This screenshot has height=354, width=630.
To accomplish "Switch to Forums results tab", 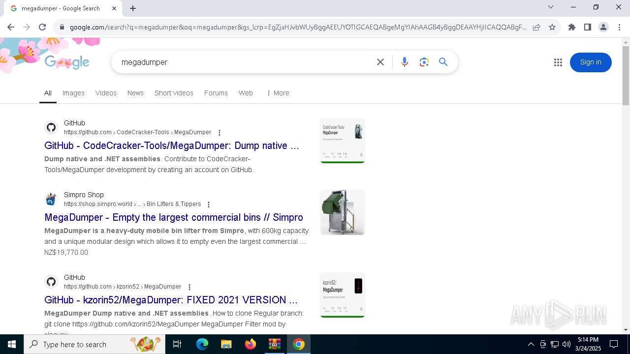I will click(216, 93).
